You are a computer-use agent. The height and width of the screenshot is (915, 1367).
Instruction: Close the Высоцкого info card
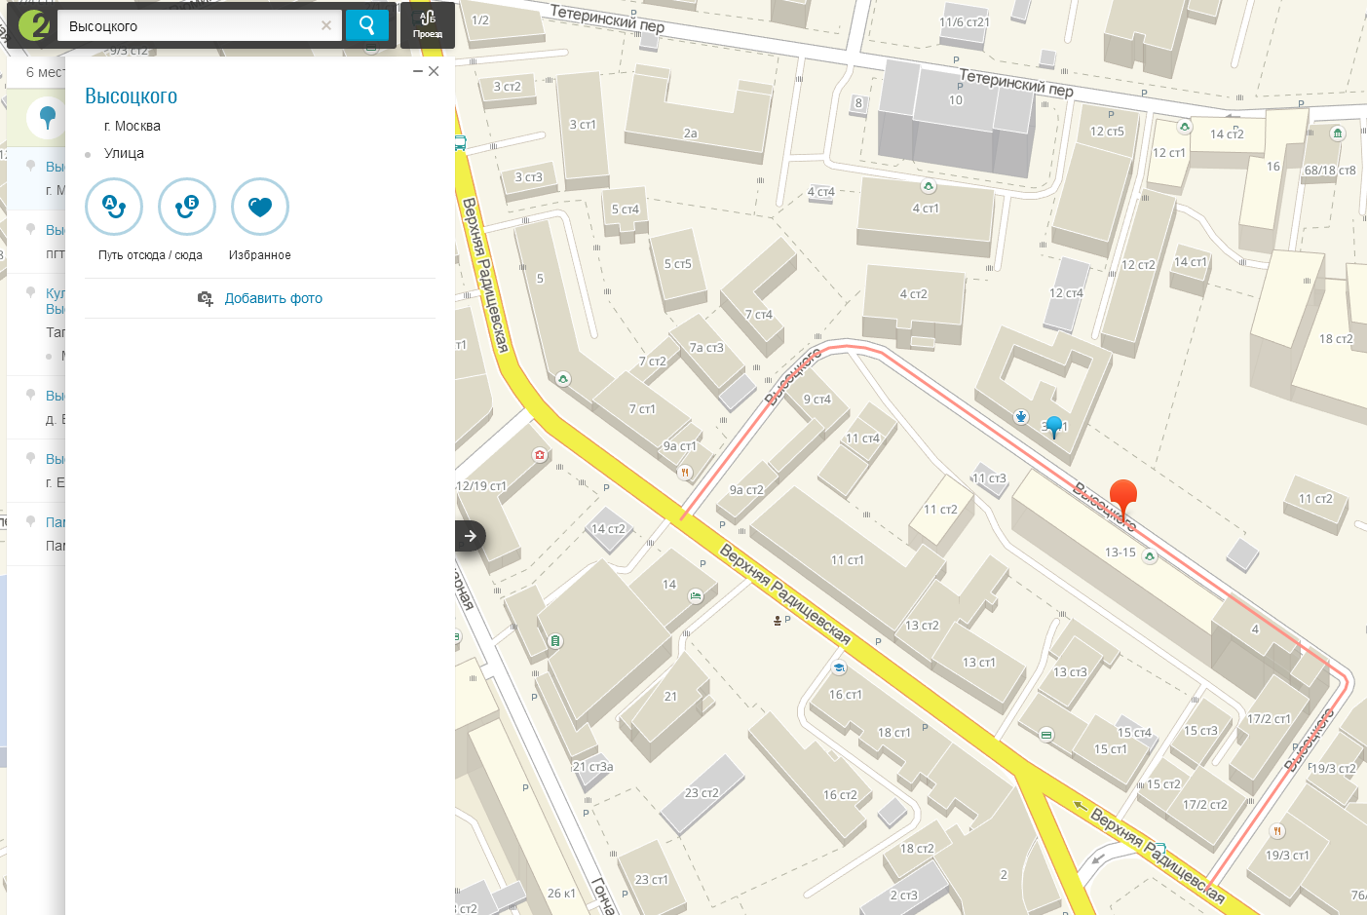click(x=434, y=71)
